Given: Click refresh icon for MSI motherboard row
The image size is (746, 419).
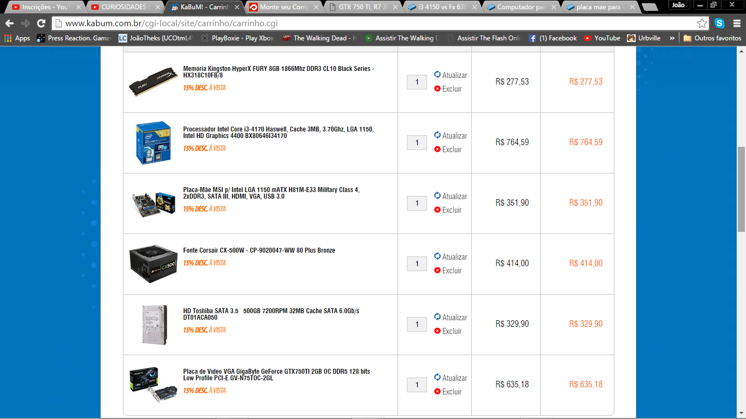Looking at the screenshot, I should pyautogui.click(x=437, y=196).
